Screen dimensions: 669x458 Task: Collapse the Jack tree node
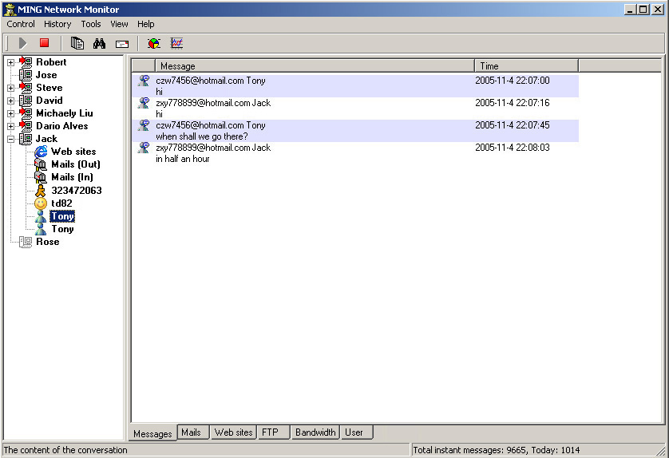click(10, 139)
